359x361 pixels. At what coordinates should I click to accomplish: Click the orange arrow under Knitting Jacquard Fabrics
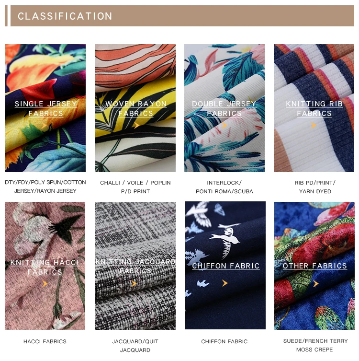[x=134, y=283]
